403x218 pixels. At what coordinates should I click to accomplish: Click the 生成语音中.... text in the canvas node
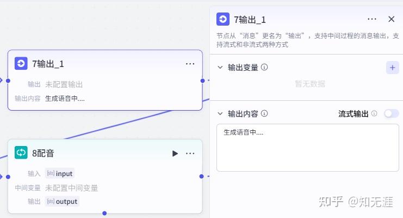65,99
